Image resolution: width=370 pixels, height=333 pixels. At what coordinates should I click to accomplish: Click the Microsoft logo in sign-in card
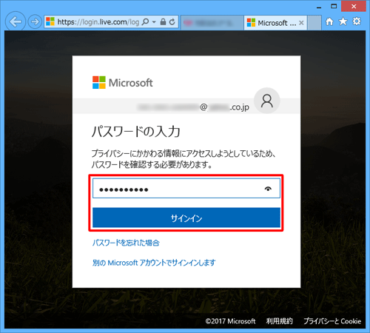coord(122,82)
